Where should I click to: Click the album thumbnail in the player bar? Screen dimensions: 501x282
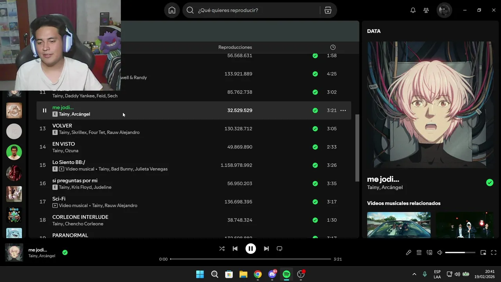14,253
